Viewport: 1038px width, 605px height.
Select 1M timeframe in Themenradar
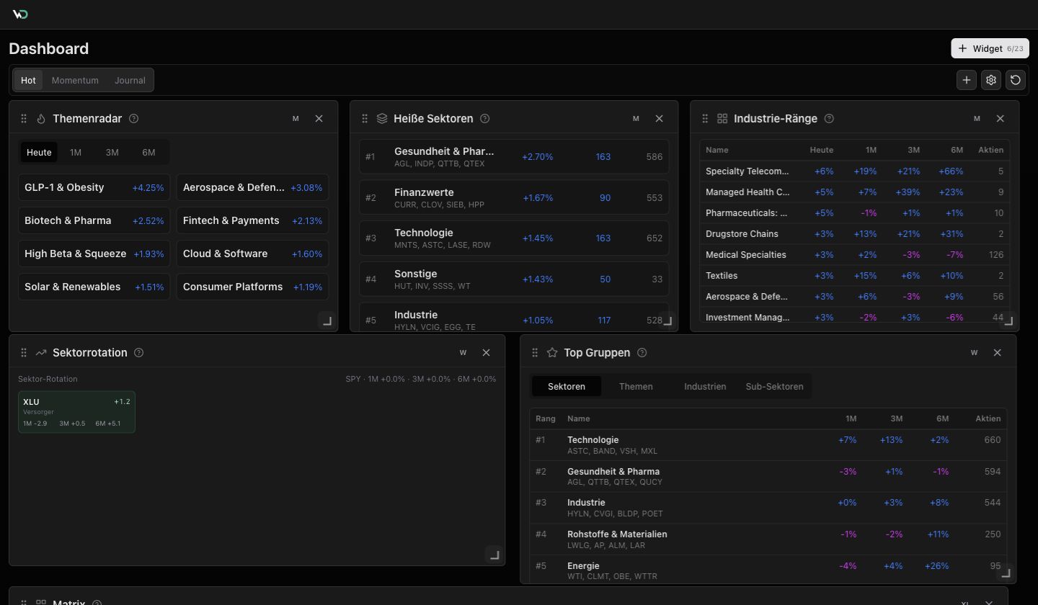click(x=76, y=152)
